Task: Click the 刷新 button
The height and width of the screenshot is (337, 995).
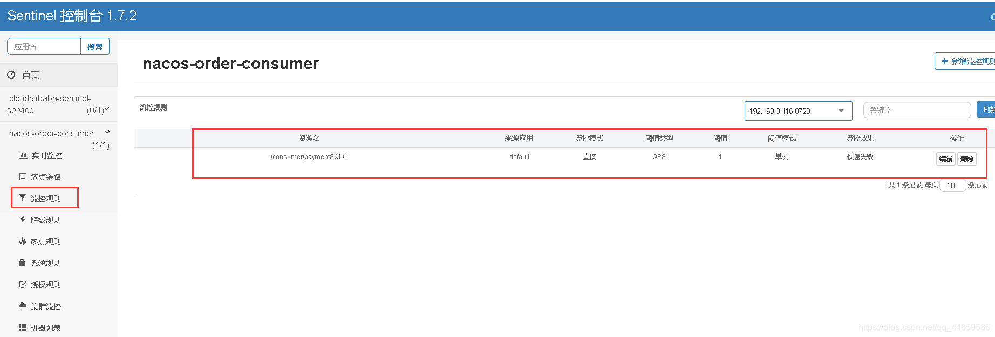Action: pos(986,110)
